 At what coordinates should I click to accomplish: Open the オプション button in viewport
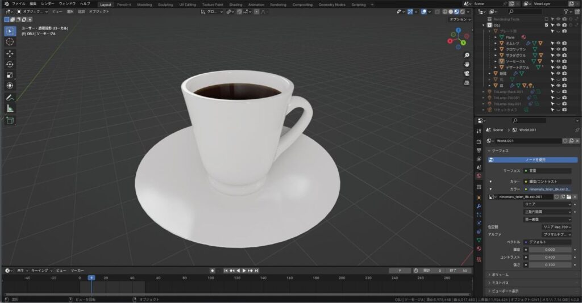click(460, 19)
